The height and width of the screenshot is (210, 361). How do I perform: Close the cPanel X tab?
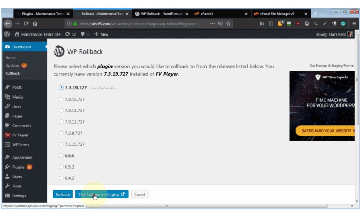tap(246, 14)
